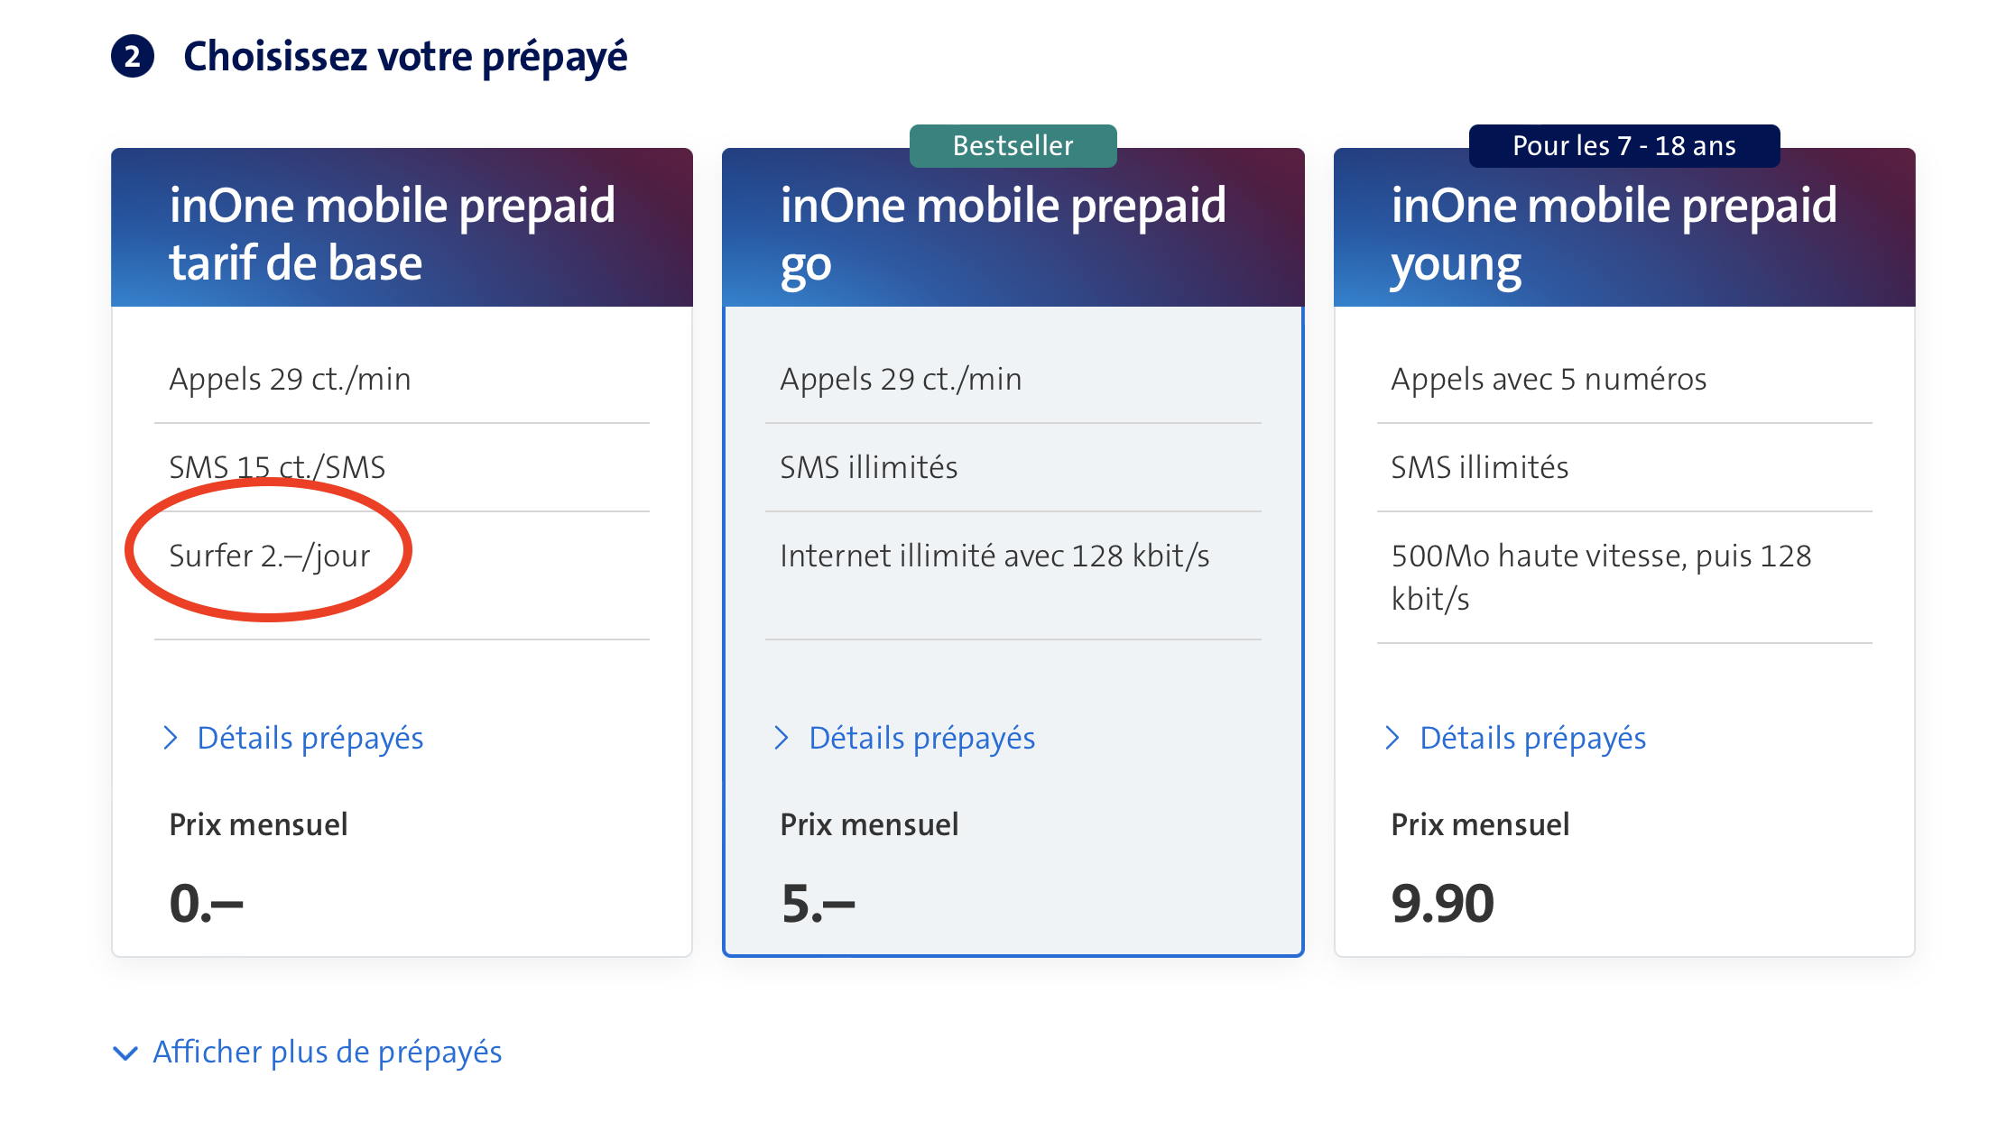2007x1122 pixels.
Task: Click the 9.90 monthly price
Action: click(x=1442, y=903)
